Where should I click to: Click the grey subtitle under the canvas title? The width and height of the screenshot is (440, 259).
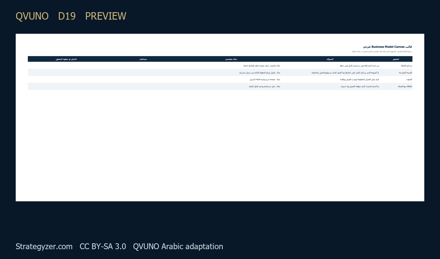coord(382,51)
